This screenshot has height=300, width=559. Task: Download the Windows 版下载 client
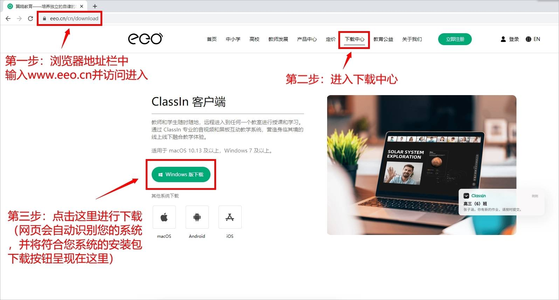coord(181,174)
